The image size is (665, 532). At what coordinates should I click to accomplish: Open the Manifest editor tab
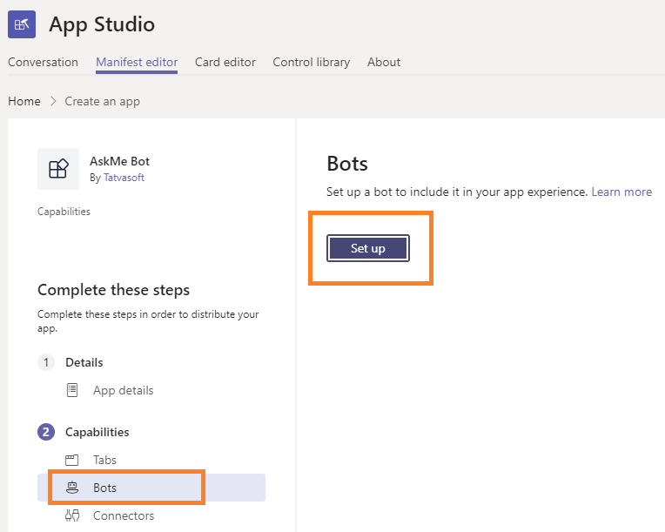coord(137,62)
